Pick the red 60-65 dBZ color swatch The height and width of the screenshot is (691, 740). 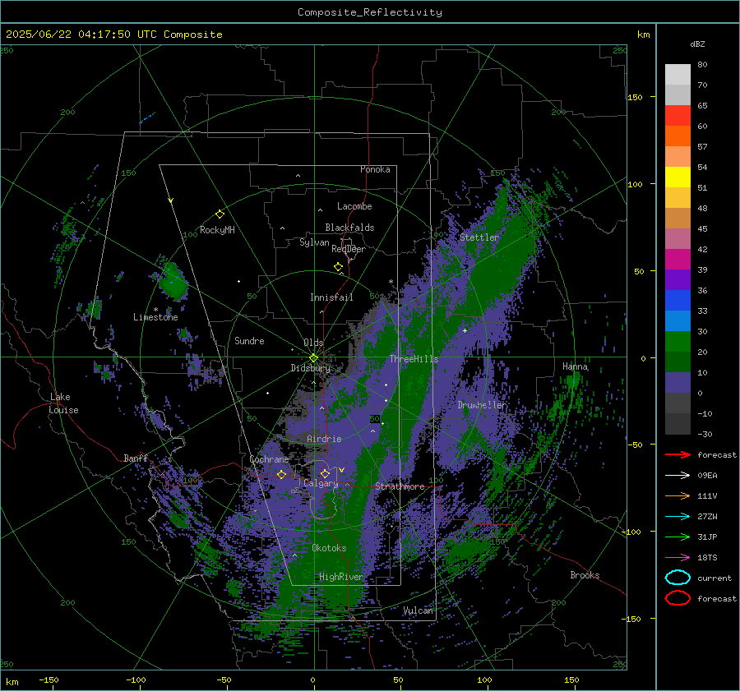click(678, 115)
